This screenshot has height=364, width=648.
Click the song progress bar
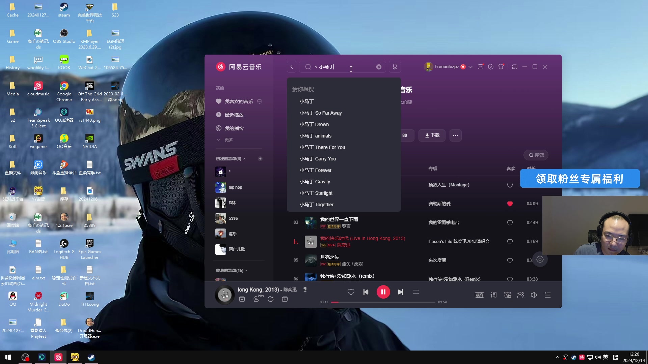[x=383, y=302]
